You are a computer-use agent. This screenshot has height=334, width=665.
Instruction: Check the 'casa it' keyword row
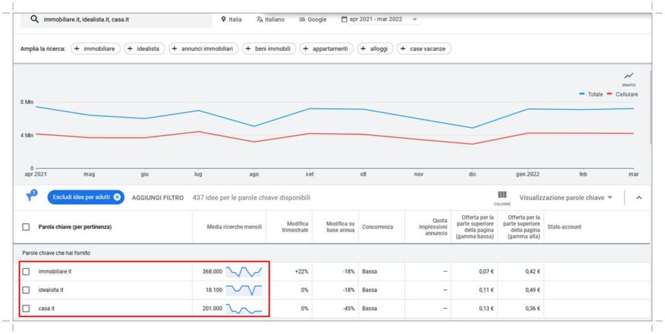point(26,309)
